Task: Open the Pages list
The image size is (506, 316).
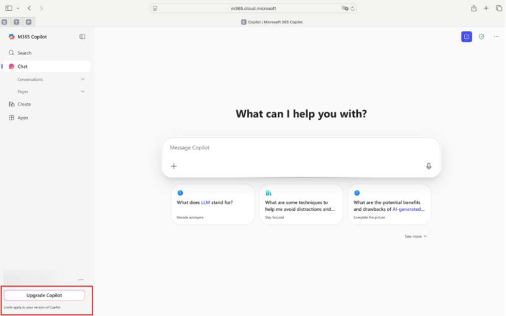Action: 23,92
